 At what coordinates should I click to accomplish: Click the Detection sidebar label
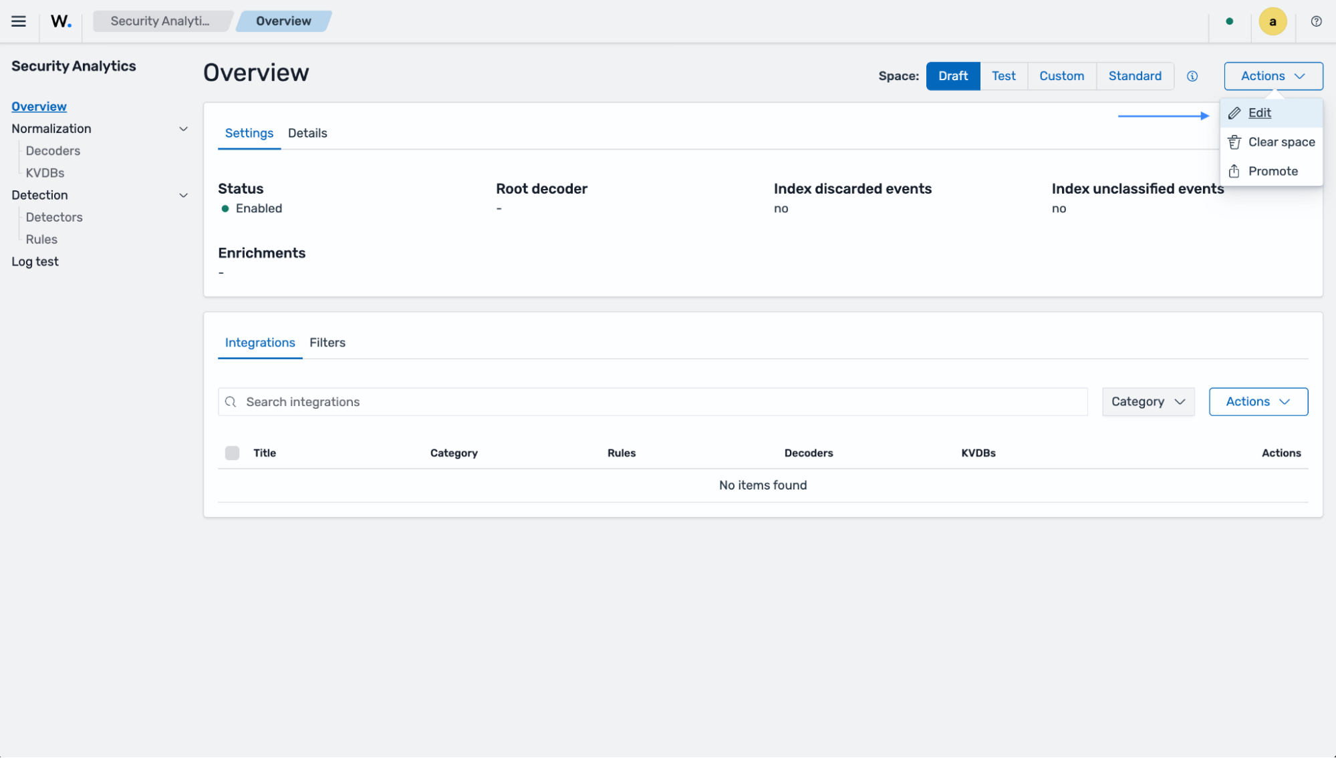point(39,196)
